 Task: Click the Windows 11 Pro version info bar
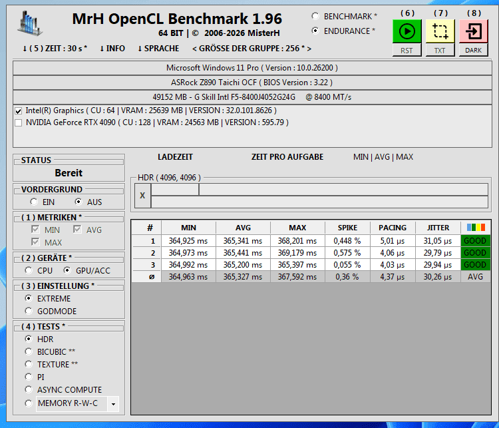tap(252, 68)
